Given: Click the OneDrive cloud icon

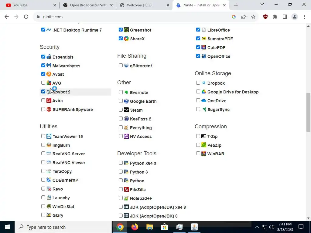Looking at the screenshot, I should (x=204, y=100).
